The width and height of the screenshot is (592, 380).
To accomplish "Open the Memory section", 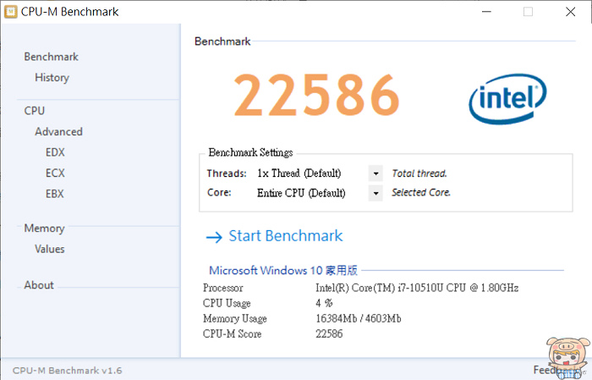I will click(x=44, y=229).
